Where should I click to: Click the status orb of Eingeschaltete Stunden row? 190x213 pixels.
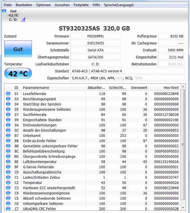pos(8,120)
